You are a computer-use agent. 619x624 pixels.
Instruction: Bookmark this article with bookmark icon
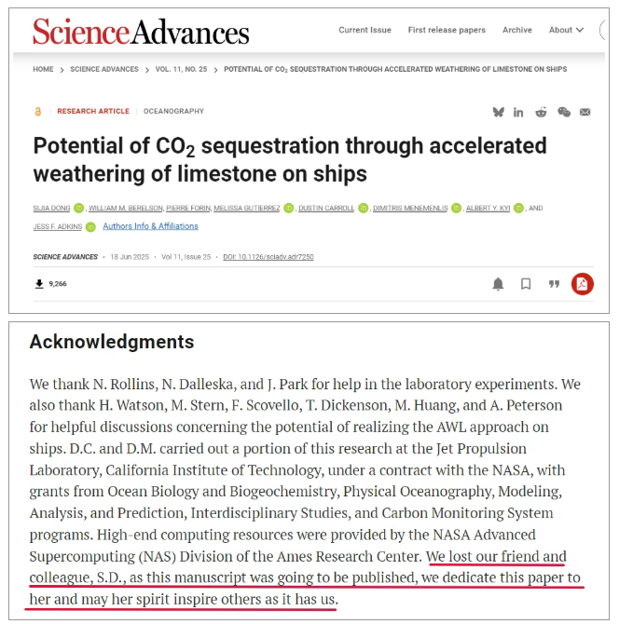pyautogui.click(x=526, y=284)
